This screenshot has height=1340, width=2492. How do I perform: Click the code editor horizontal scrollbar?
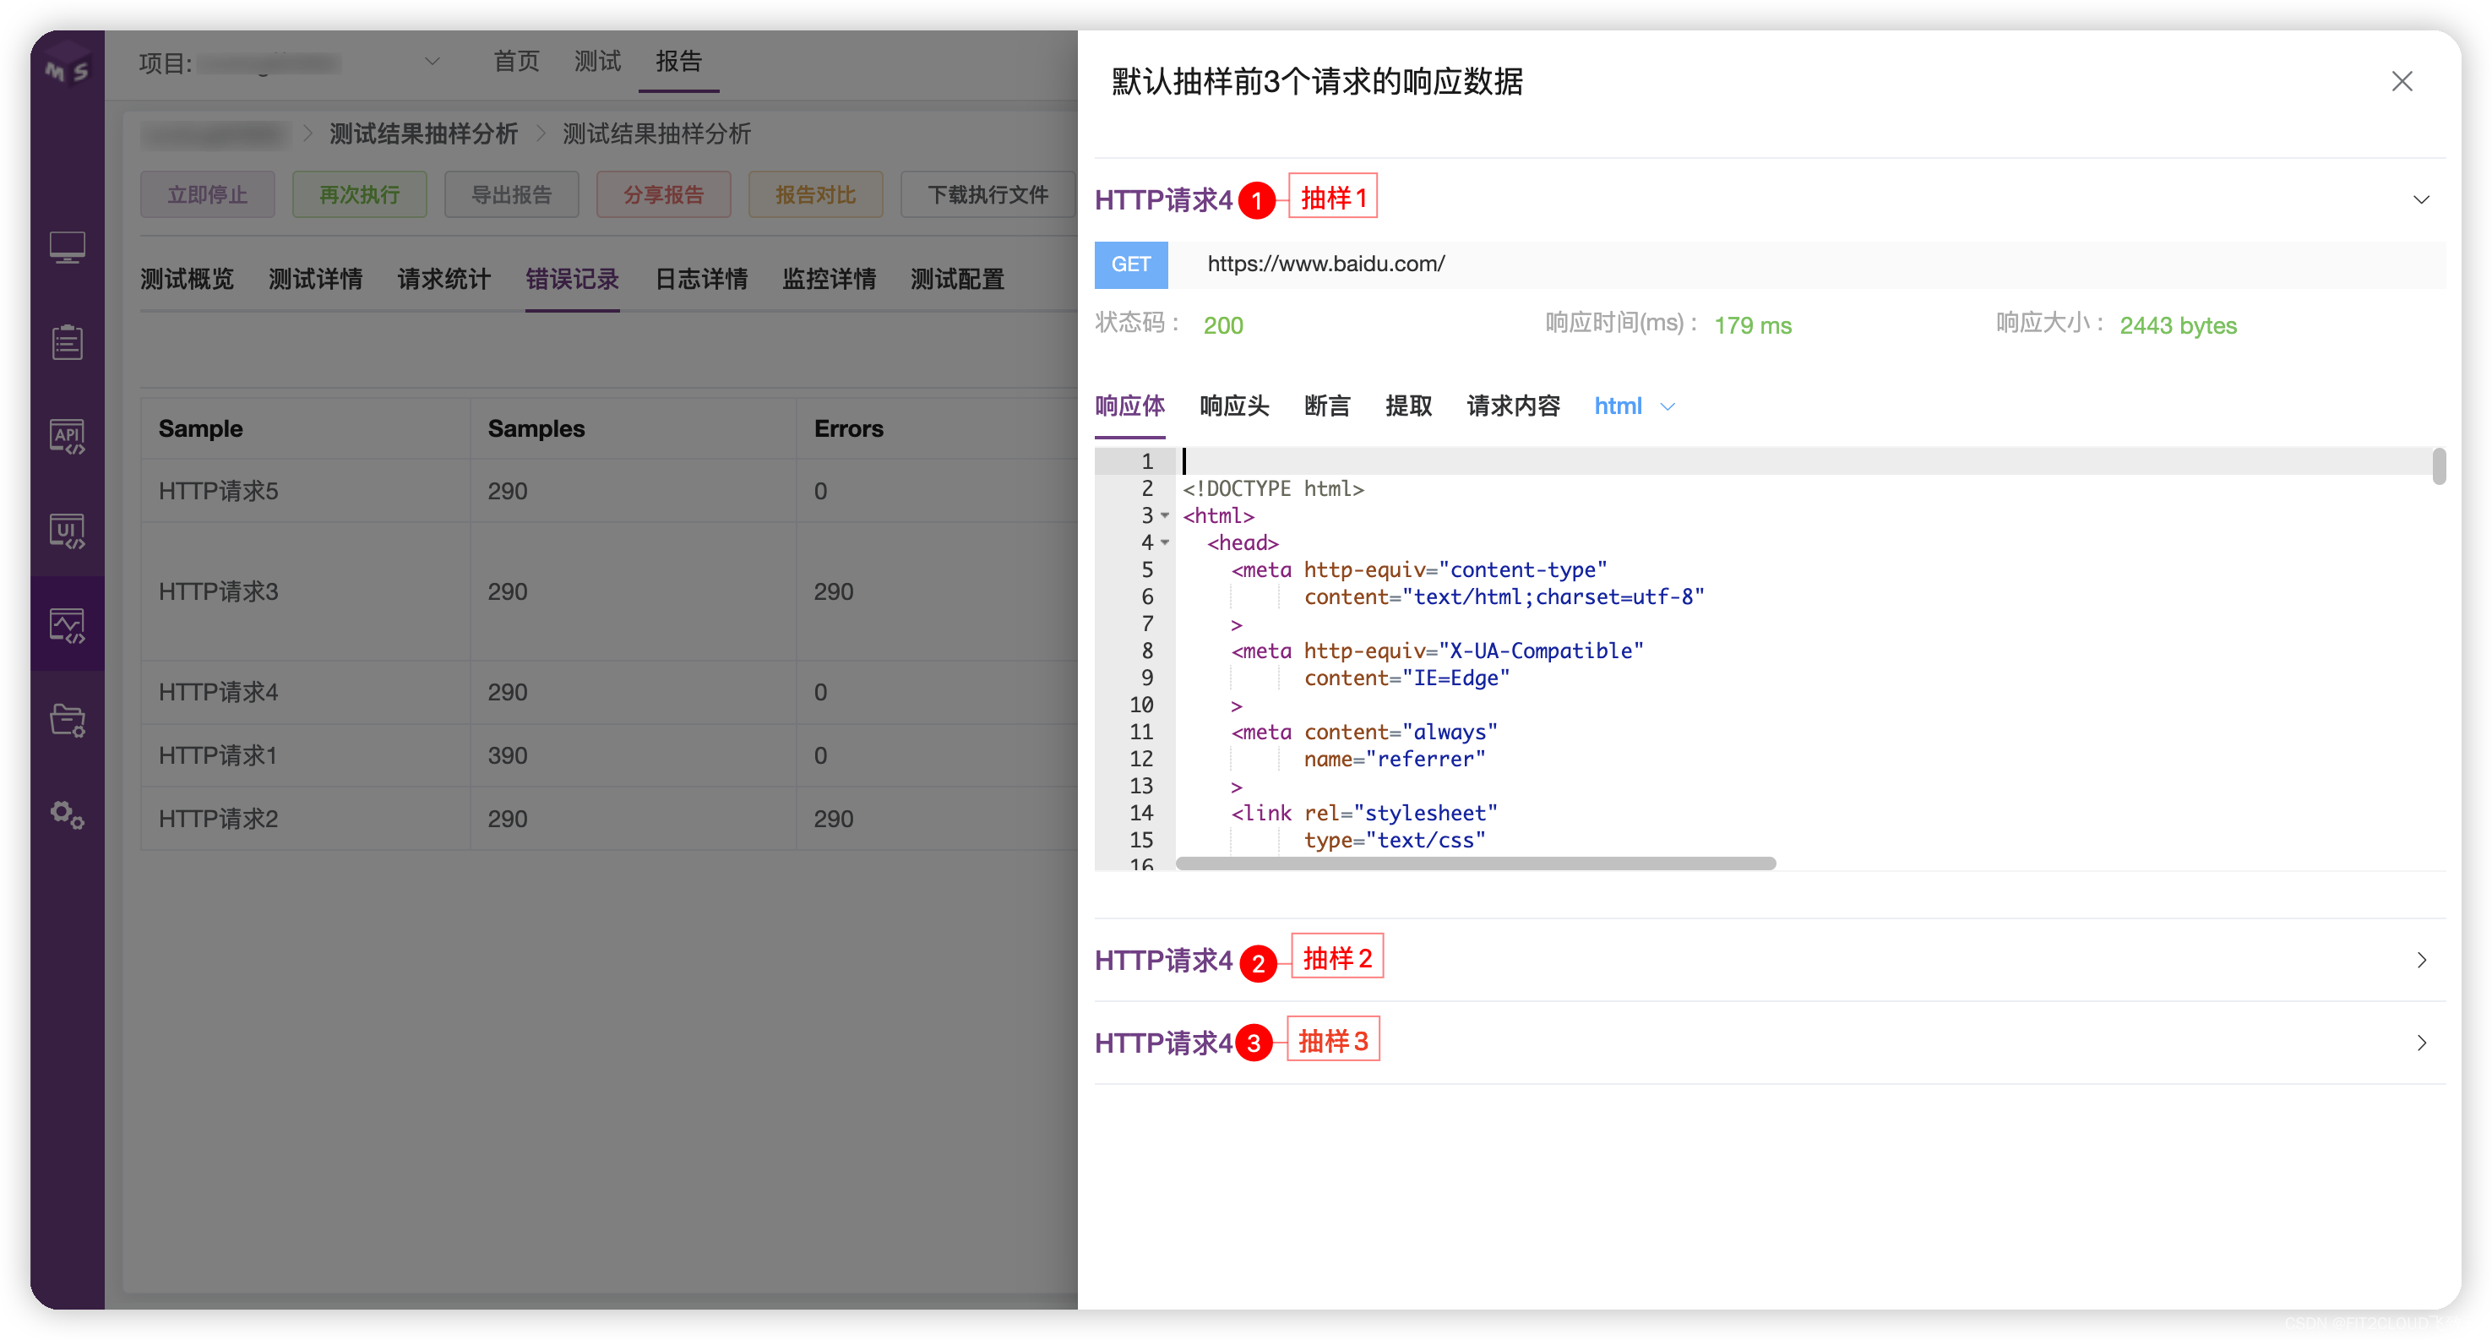(1475, 863)
